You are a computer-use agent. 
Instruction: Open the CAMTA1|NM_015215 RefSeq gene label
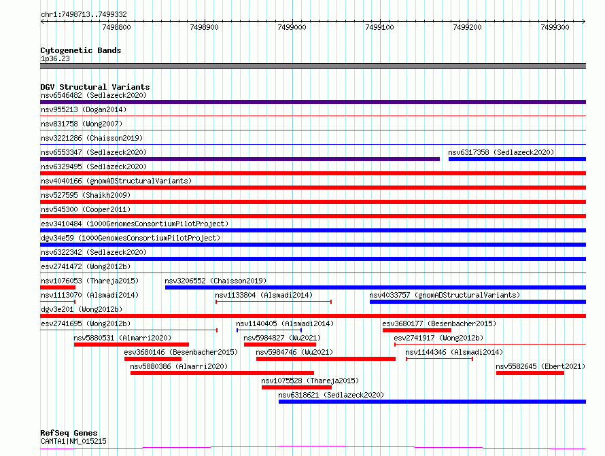click(x=73, y=441)
